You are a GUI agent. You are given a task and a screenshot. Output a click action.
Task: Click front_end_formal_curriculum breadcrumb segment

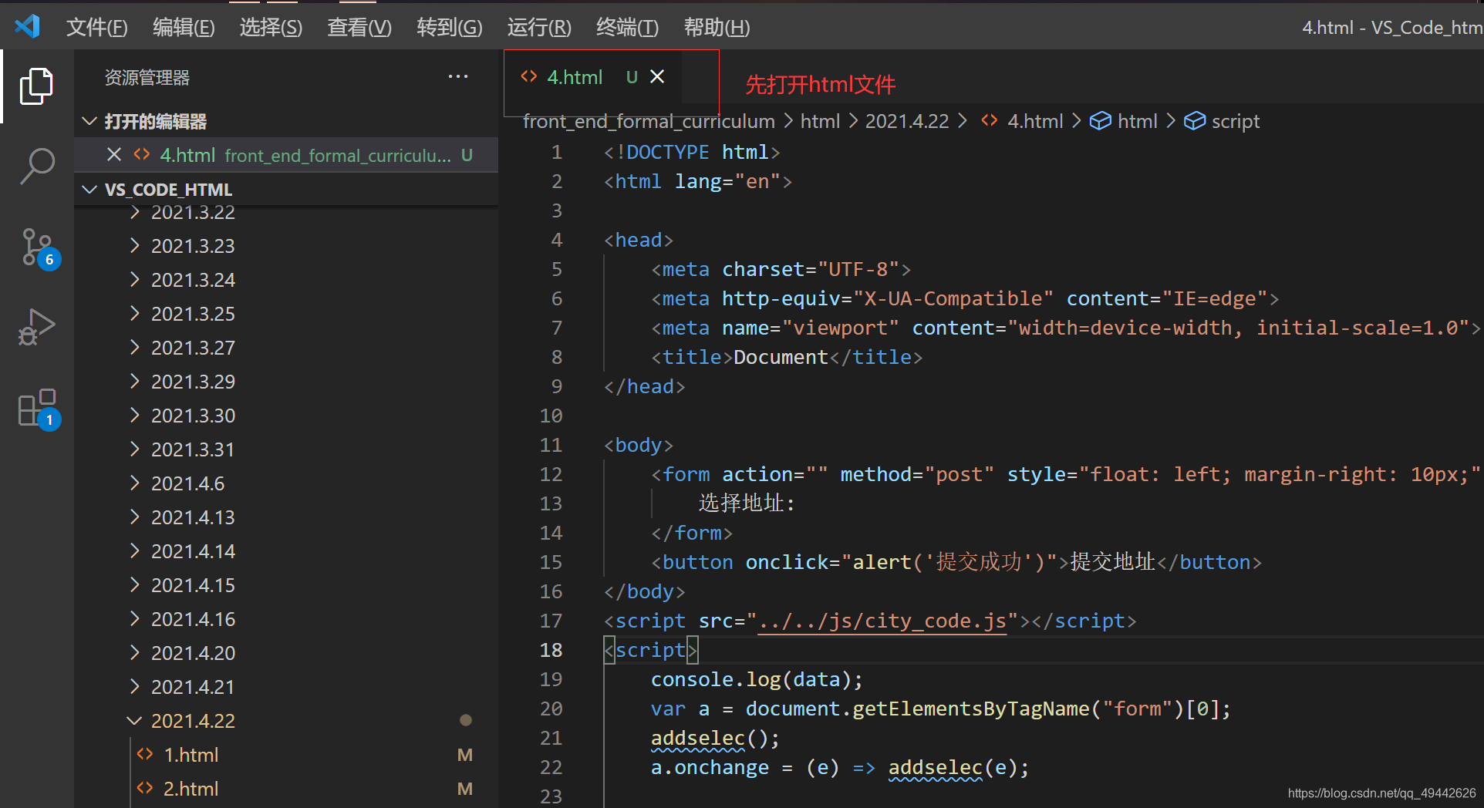point(649,121)
